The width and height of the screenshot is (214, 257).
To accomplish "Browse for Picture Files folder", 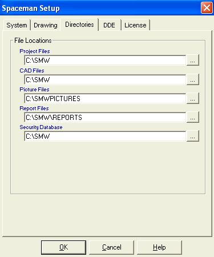I will [x=193, y=98].
